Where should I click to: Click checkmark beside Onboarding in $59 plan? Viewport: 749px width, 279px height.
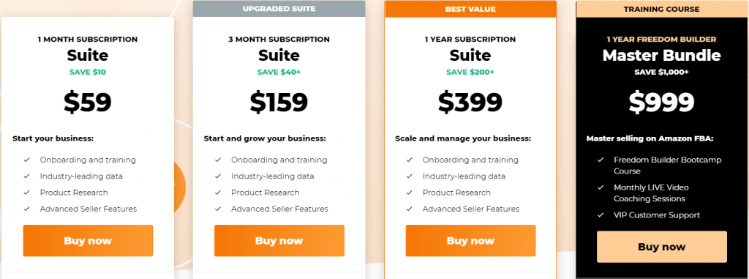(x=27, y=160)
